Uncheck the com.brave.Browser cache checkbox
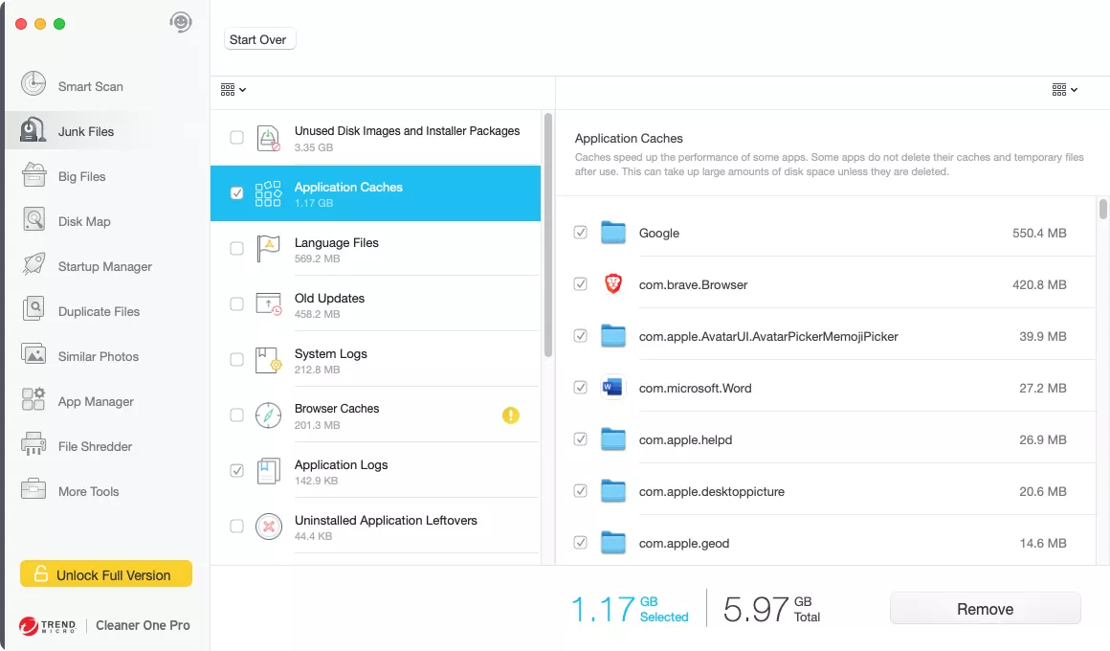Screen dimensions: 1110x651 581,284
